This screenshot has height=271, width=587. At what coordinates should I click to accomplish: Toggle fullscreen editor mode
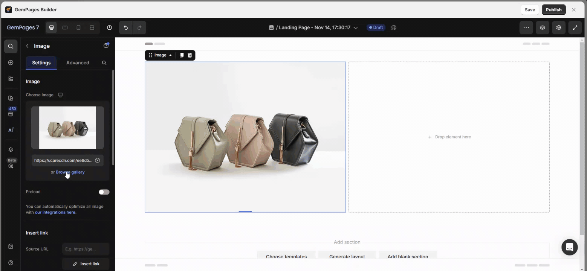tap(575, 27)
